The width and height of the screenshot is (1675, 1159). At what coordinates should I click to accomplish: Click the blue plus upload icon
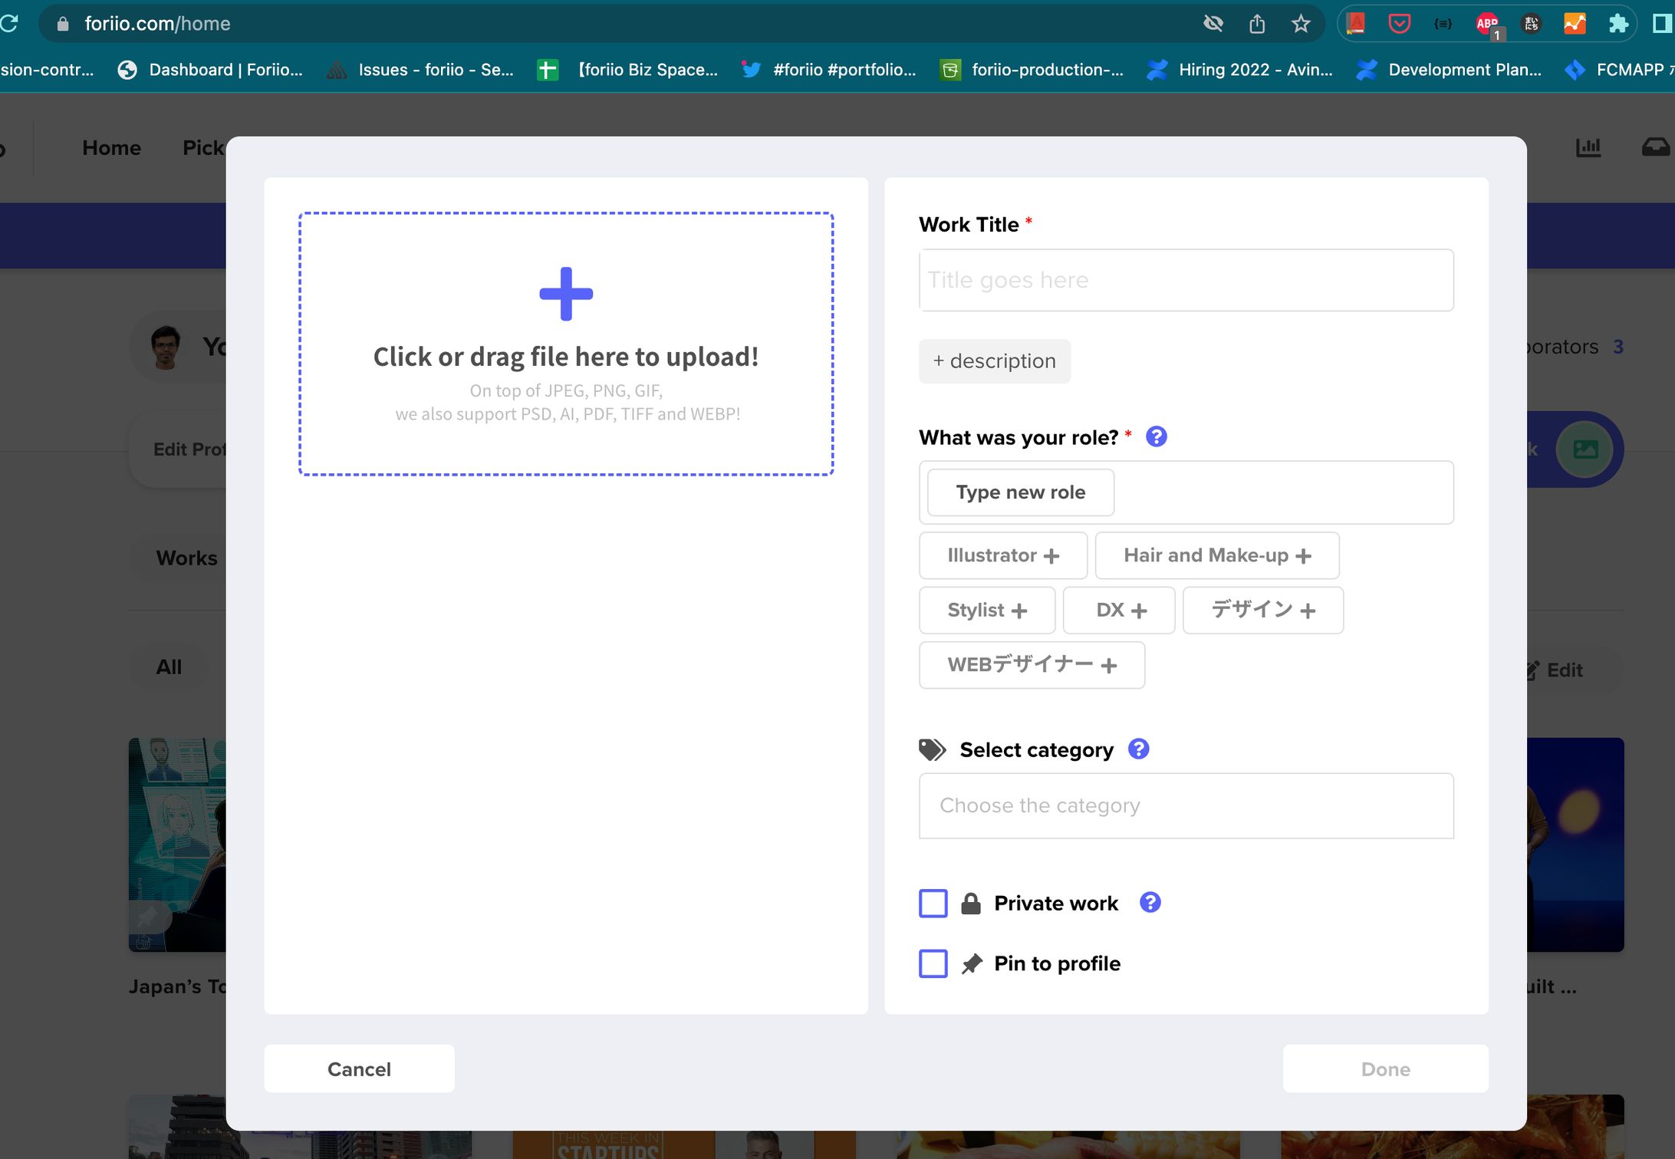click(566, 294)
